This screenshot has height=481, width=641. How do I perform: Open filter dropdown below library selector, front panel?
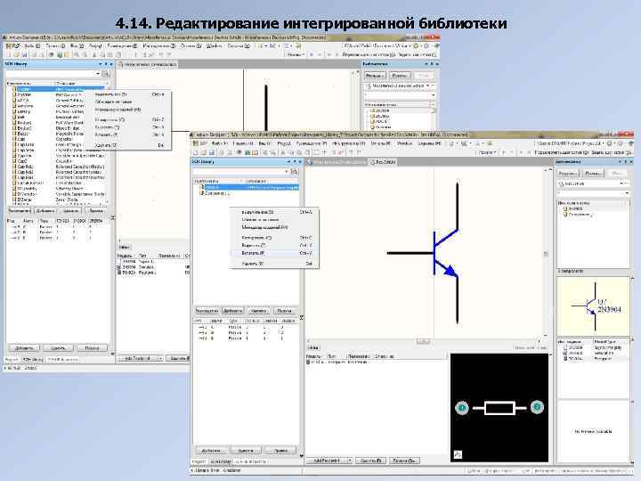[x=626, y=193]
